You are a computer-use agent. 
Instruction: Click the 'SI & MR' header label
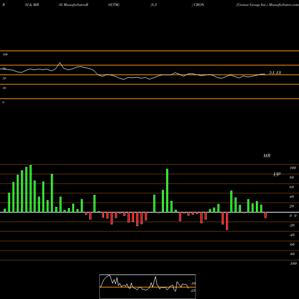tap(32, 5)
